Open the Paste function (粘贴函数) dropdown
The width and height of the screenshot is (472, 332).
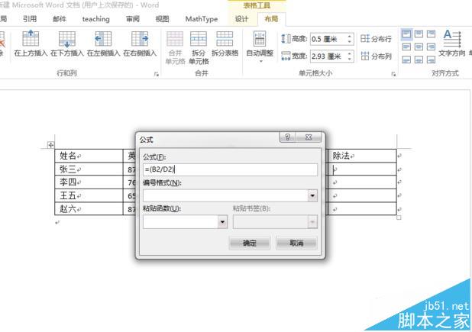(222, 222)
